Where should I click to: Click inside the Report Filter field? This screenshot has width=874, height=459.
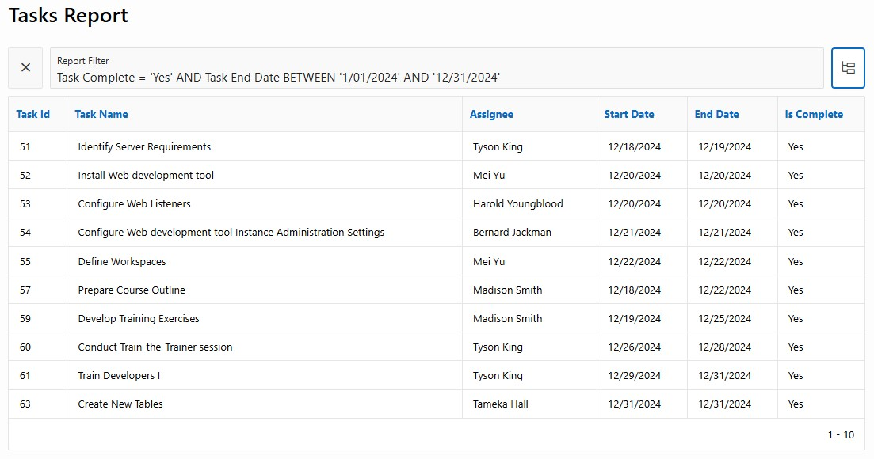(437, 68)
